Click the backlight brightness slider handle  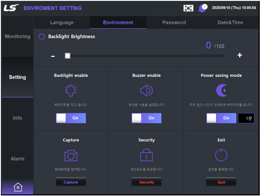(x=68, y=56)
